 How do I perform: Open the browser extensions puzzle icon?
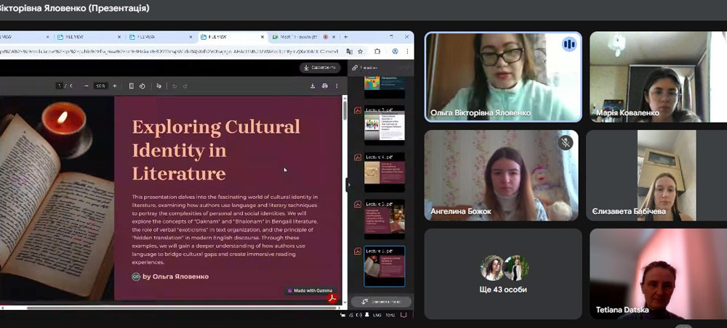377,52
